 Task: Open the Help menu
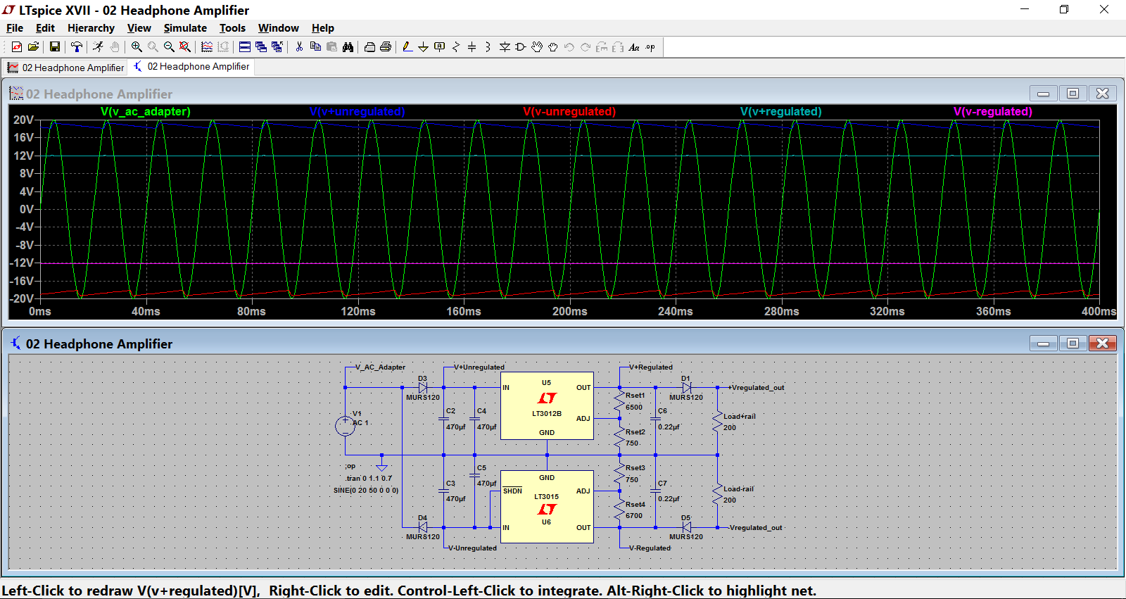[322, 28]
